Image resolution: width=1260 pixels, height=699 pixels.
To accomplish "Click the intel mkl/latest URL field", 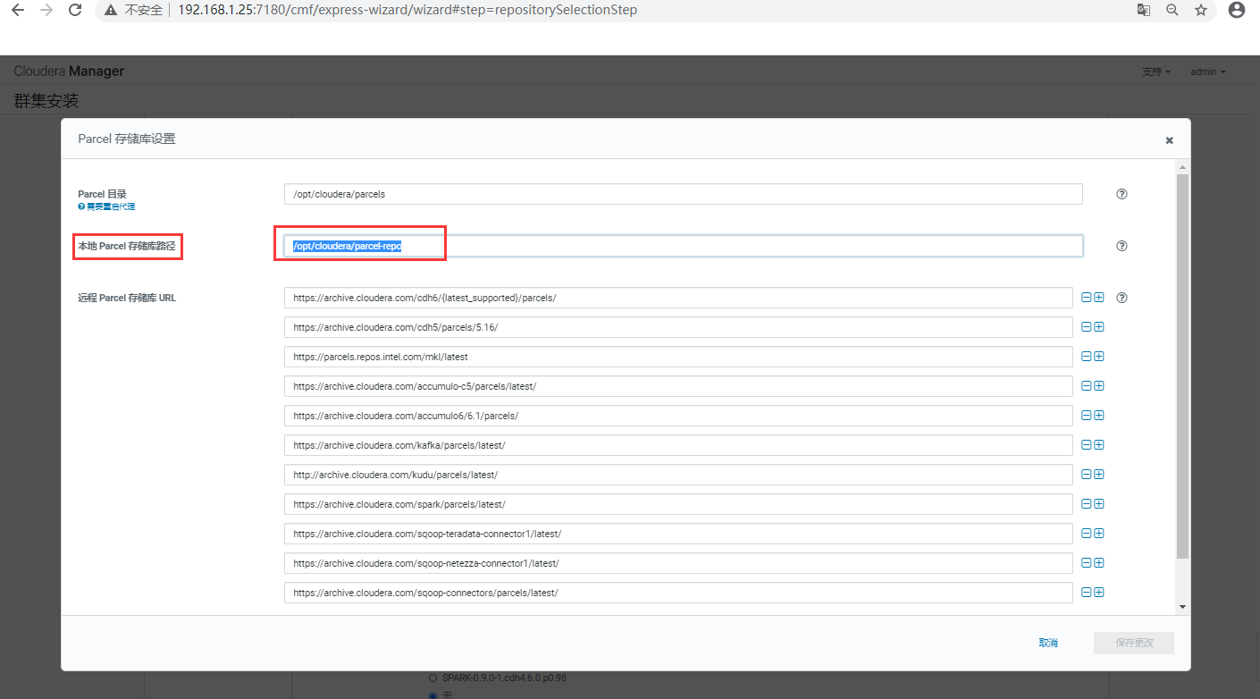I will point(678,357).
